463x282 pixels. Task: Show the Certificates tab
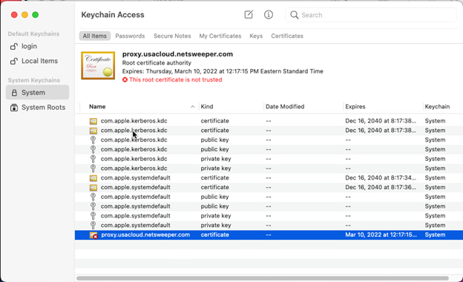[287, 36]
